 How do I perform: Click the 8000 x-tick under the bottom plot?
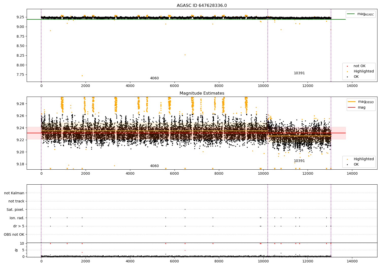(x=219, y=261)
